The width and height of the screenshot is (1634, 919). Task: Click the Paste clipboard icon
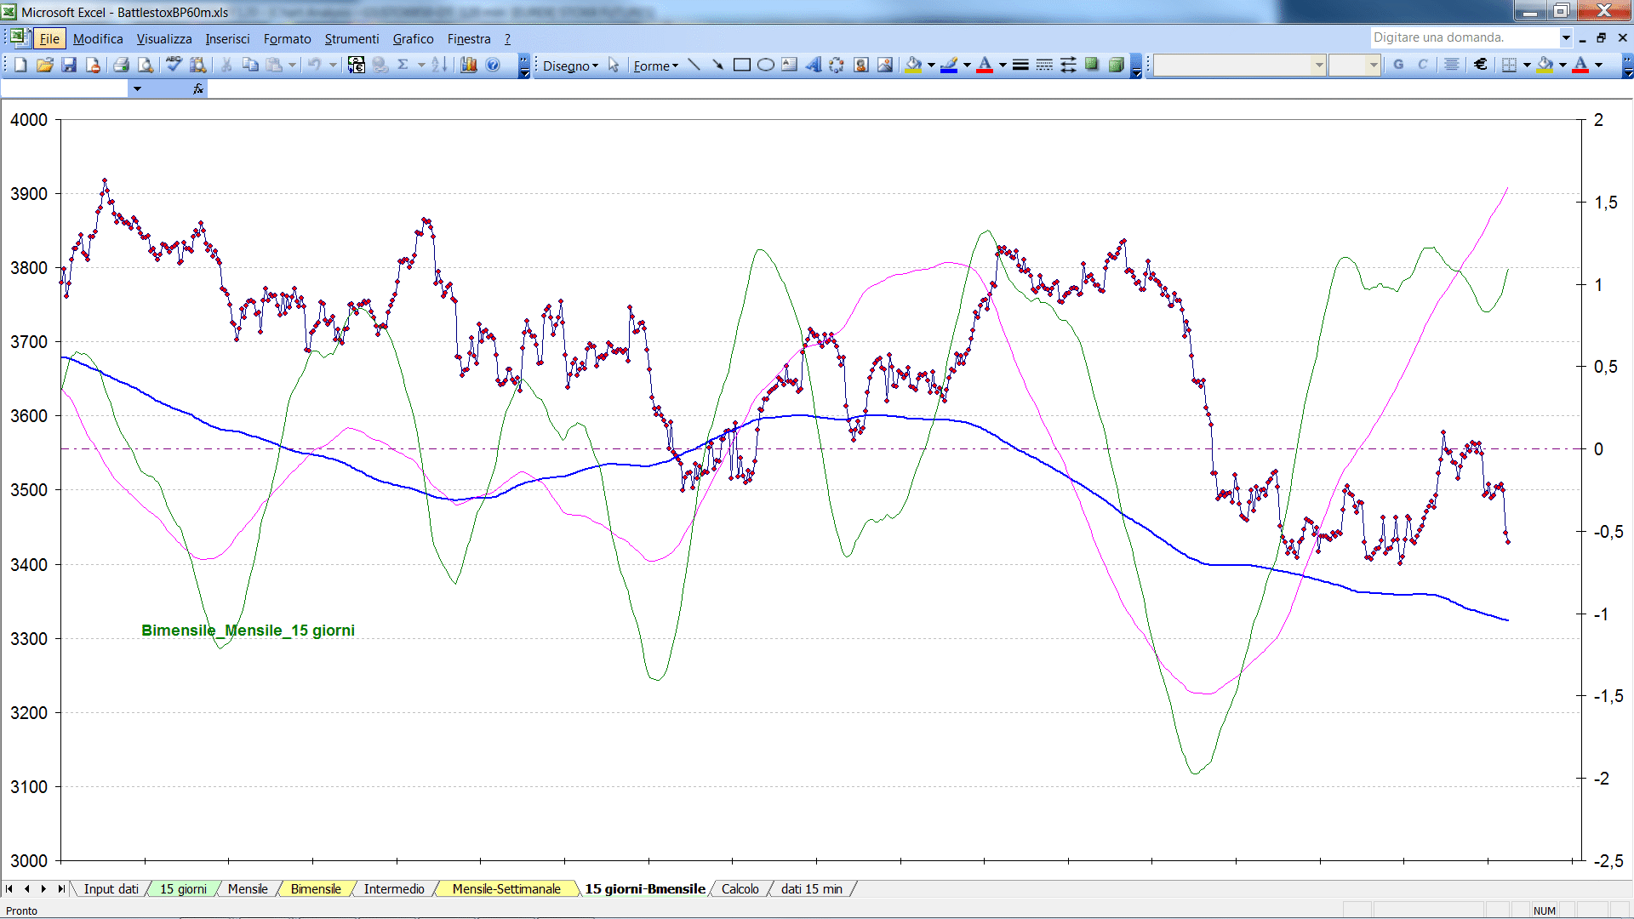tap(274, 65)
